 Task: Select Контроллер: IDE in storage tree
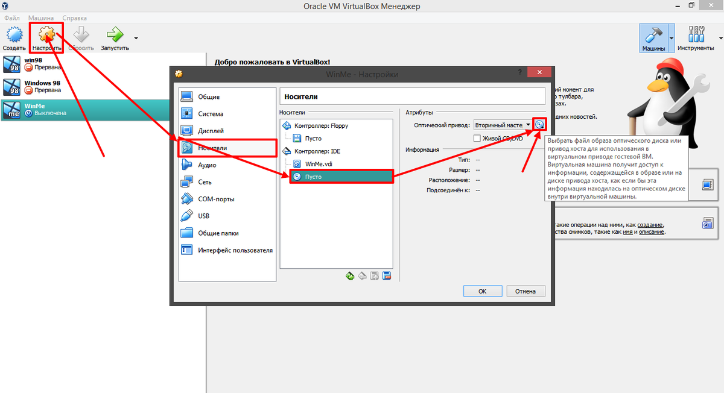point(312,151)
